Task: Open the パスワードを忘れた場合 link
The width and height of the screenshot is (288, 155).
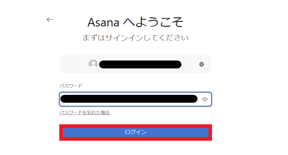Action: 84,113
